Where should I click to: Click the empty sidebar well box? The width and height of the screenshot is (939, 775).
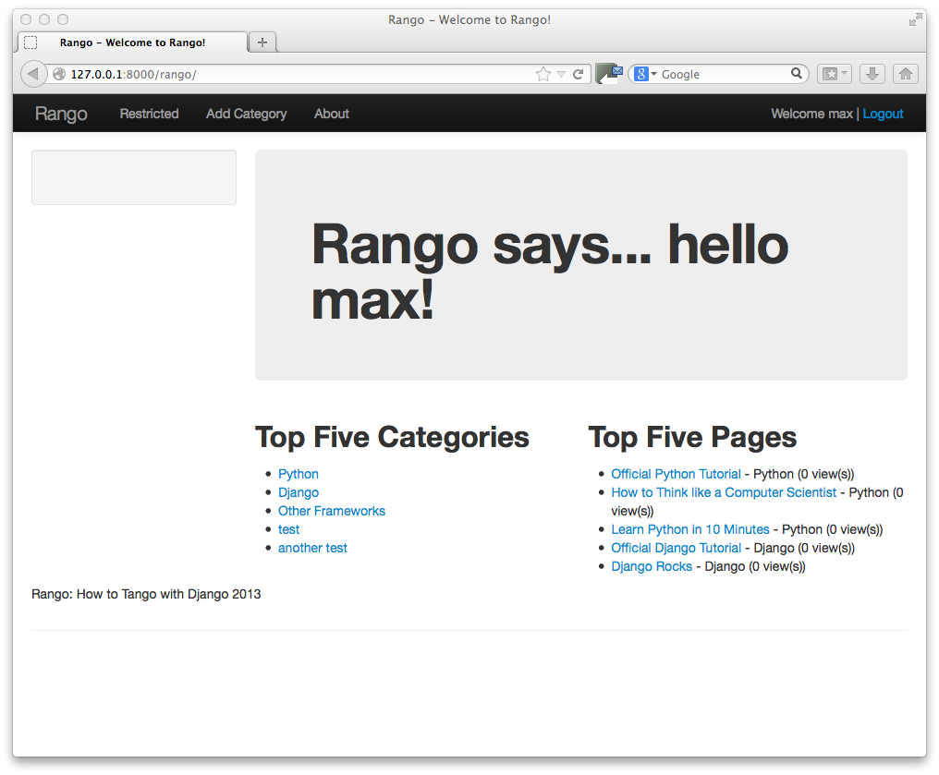[x=133, y=177]
